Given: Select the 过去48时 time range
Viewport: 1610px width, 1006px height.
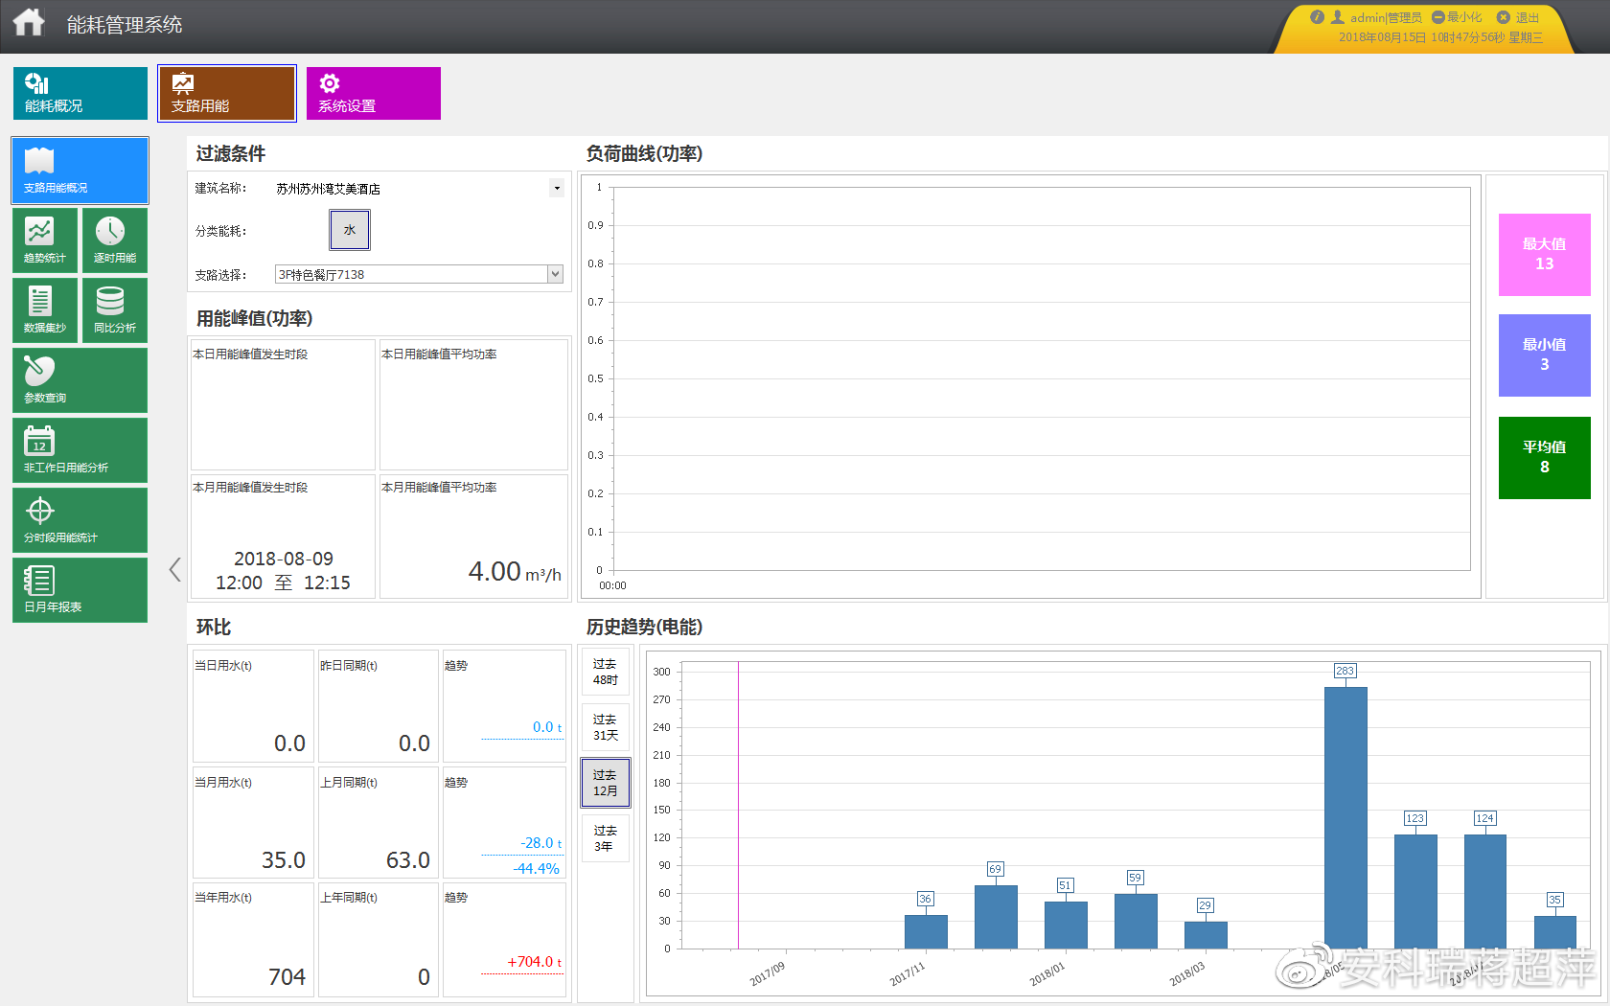Looking at the screenshot, I should click(x=606, y=672).
